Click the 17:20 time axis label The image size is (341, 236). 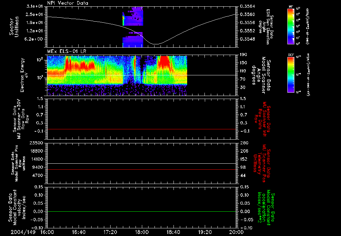click(x=110, y=232)
